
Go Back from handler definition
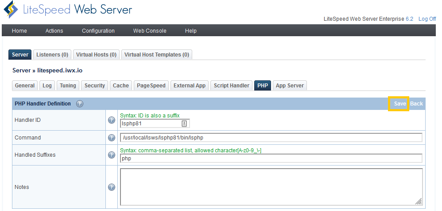pyautogui.click(x=416, y=104)
